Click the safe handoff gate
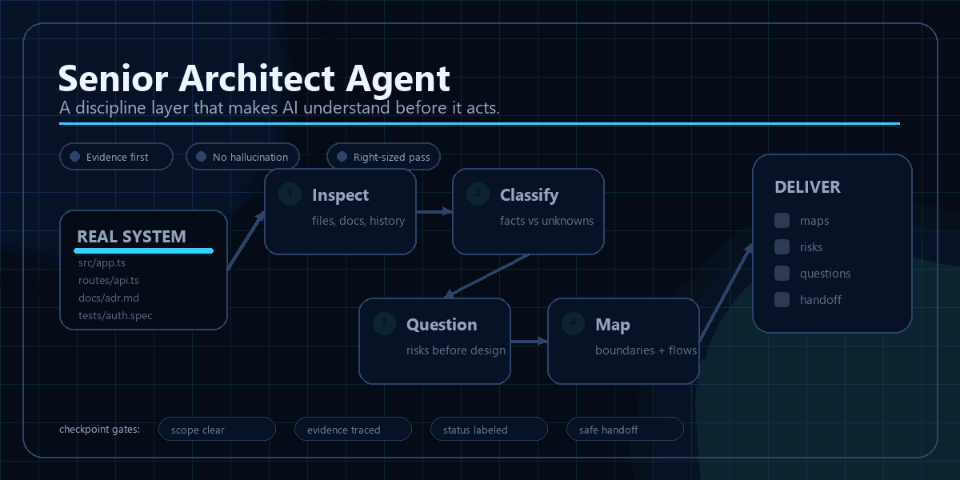Image resolution: width=960 pixels, height=480 pixels. (625, 430)
